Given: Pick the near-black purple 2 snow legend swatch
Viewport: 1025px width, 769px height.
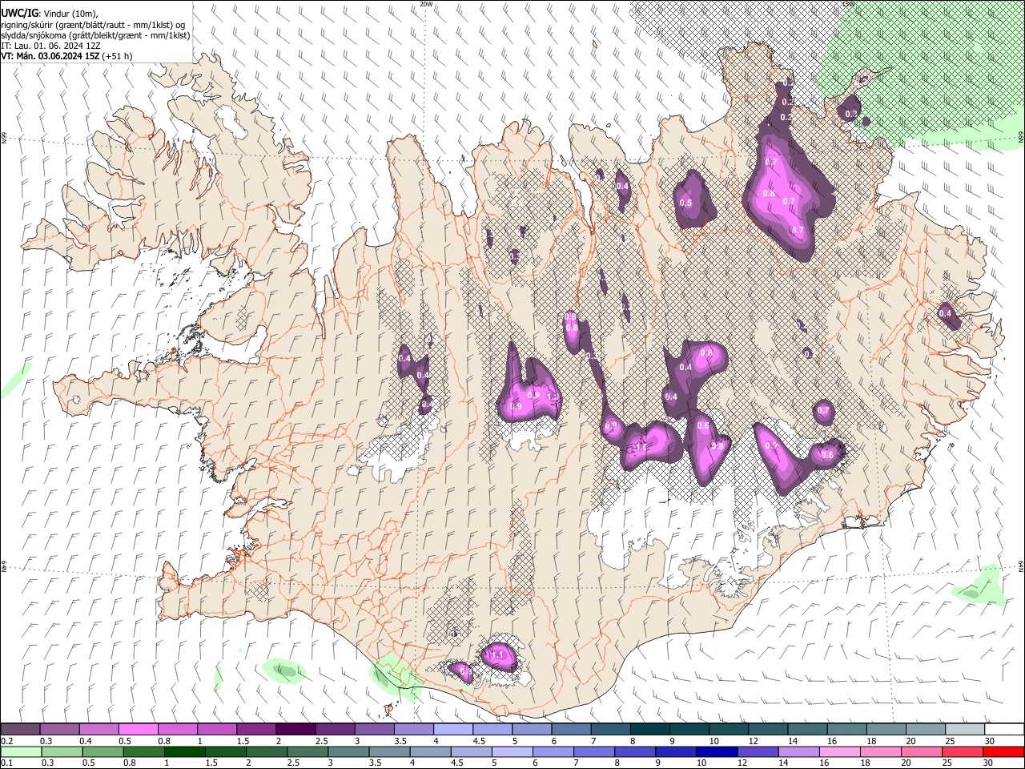Looking at the screenshot, I should (295, 730).
